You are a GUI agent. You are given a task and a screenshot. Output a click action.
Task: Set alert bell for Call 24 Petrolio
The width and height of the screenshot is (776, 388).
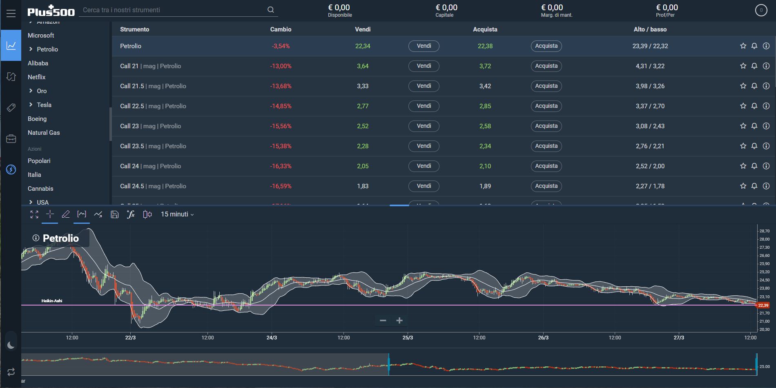[x=754, y=166]
